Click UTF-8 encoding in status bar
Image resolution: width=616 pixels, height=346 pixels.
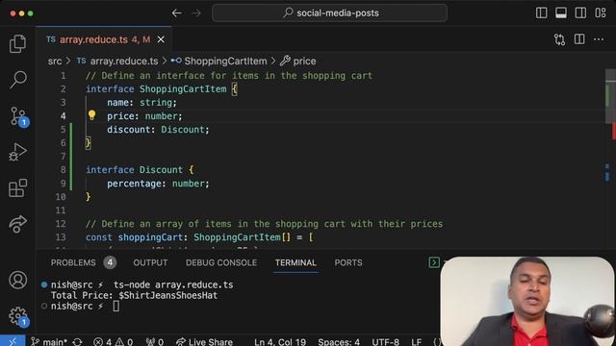tap(385, 342)
